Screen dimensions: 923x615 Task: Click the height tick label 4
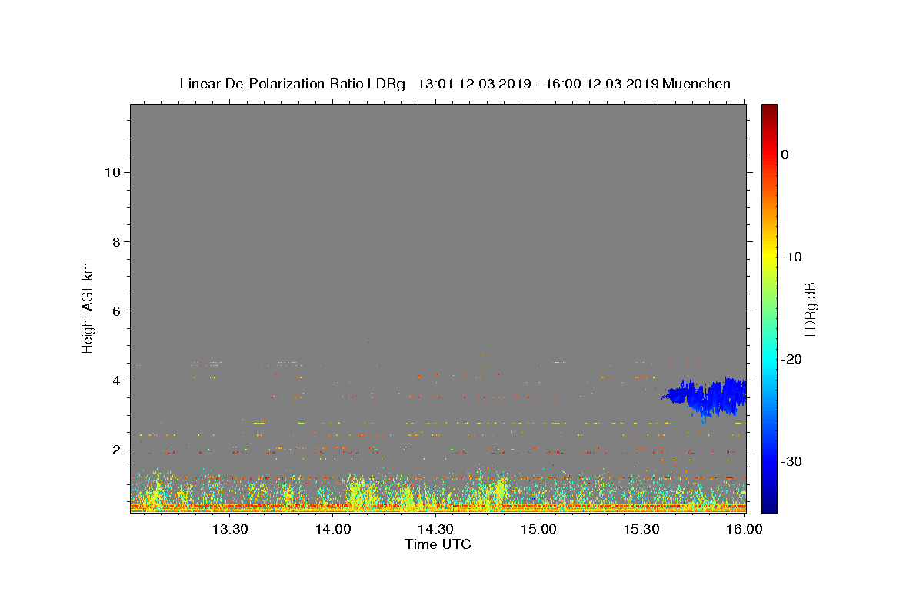pos(115,381)
